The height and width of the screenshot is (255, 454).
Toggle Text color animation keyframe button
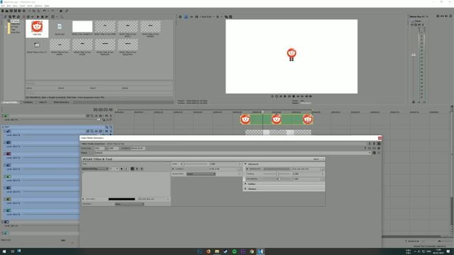(x=167, y=199)
